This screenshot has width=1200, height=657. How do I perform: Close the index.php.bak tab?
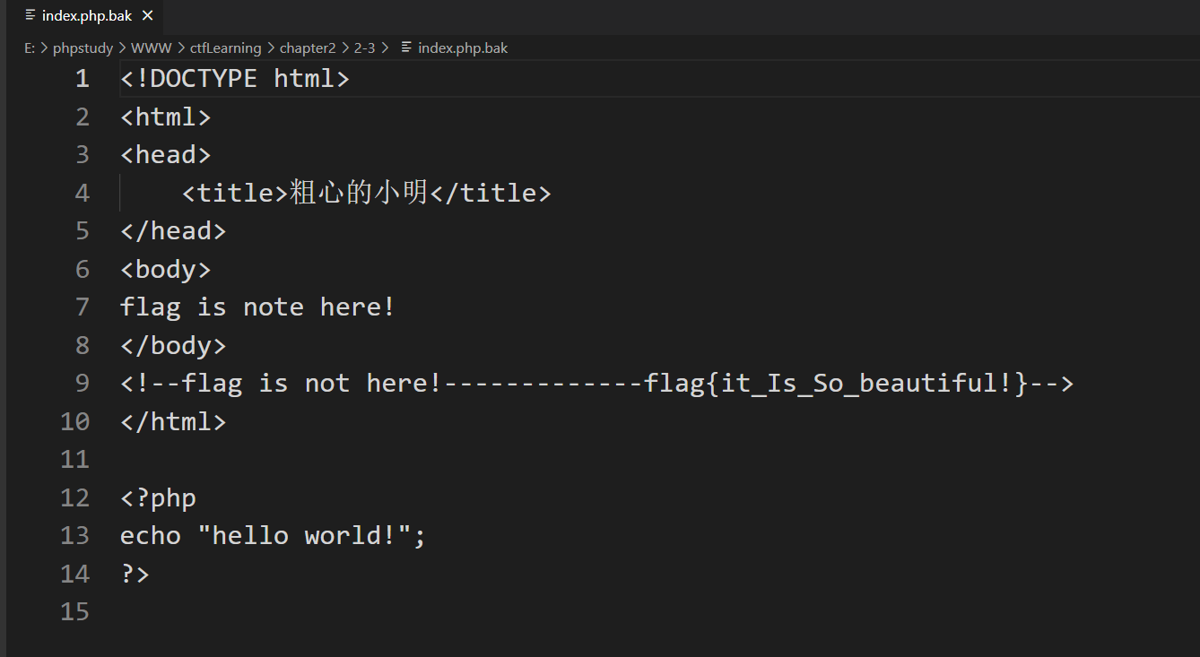pos(148,16)
